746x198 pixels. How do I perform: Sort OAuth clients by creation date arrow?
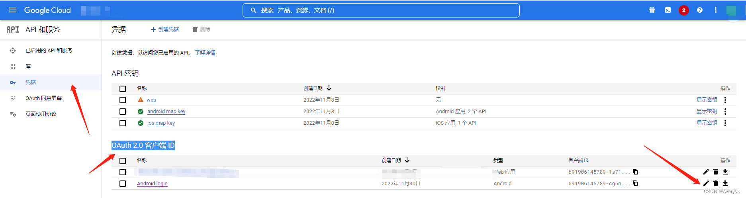click(x=407, y=160)
